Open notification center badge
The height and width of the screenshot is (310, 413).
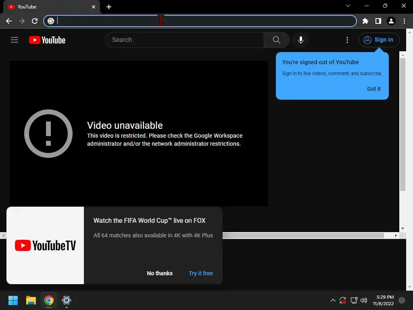(x=402, y=300)
